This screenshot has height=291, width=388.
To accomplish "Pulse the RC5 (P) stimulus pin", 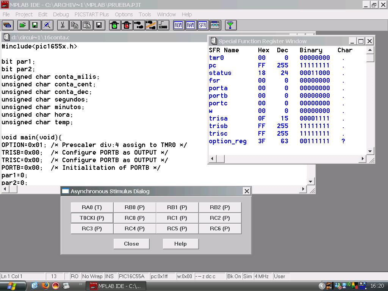I will pyautogui.click(x=177, y=228).
